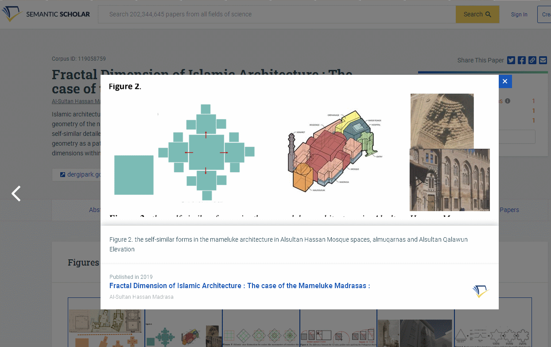Click the yellow Search button

(x=477, y=14)
